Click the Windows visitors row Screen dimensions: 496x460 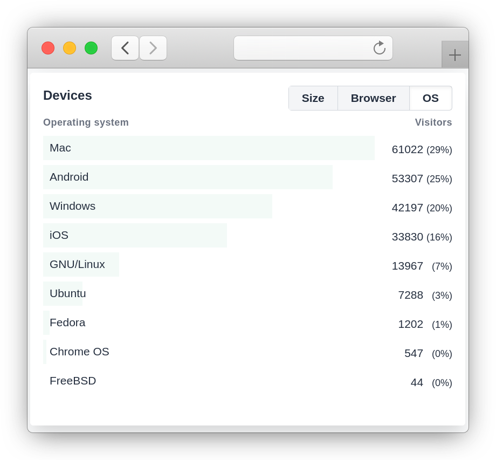[x=157, y=206]
